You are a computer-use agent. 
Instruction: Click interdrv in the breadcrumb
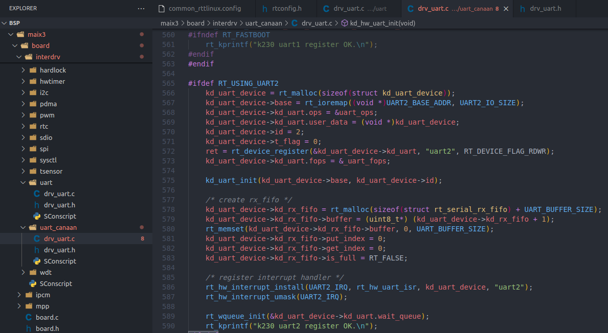click(225, 23)
